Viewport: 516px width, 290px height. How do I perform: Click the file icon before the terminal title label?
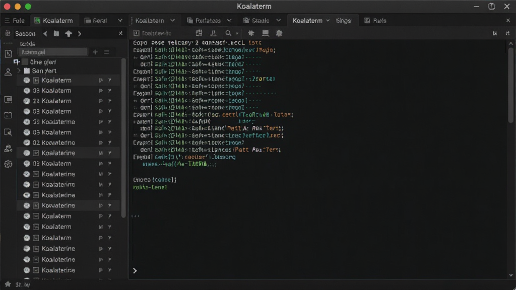tap(136, 33)
